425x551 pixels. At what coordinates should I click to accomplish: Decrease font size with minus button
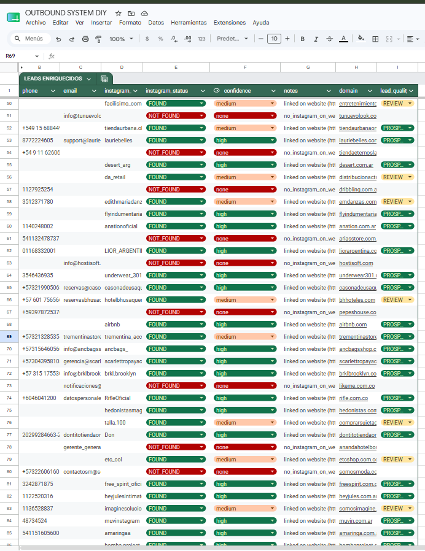click(260, 39)
